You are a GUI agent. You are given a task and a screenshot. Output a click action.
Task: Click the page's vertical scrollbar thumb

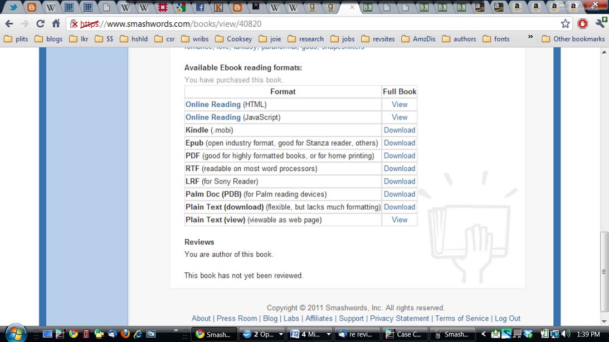coord(605,272)
